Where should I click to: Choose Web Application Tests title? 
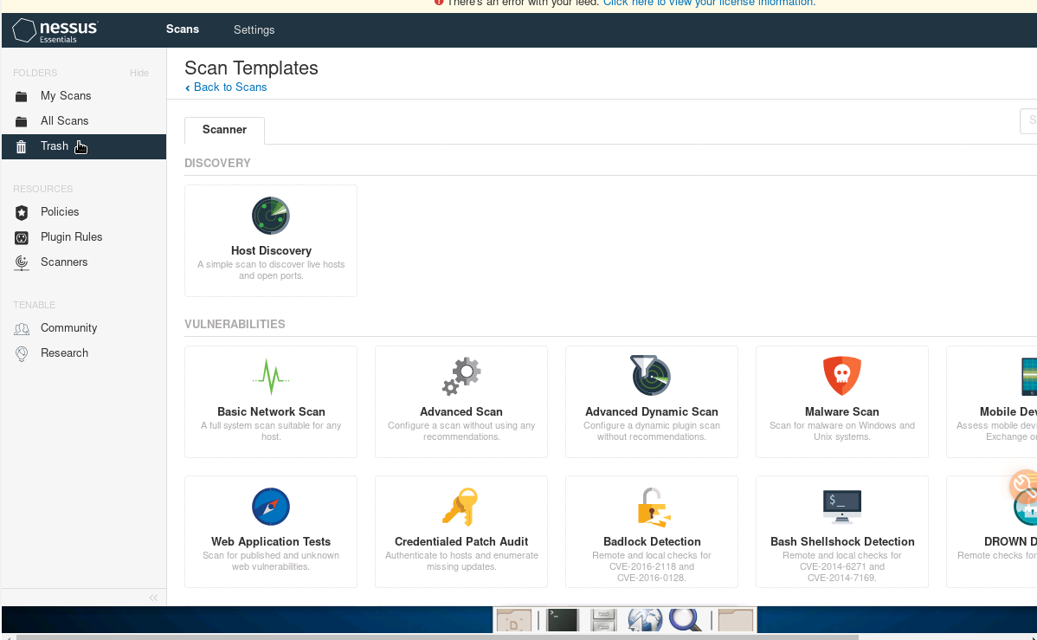270,541
